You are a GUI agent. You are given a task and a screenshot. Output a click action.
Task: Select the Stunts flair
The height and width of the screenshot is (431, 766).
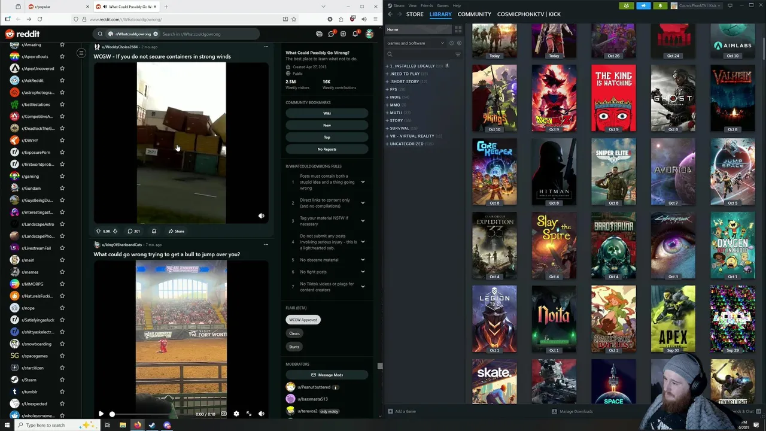(x=294, y=347)
